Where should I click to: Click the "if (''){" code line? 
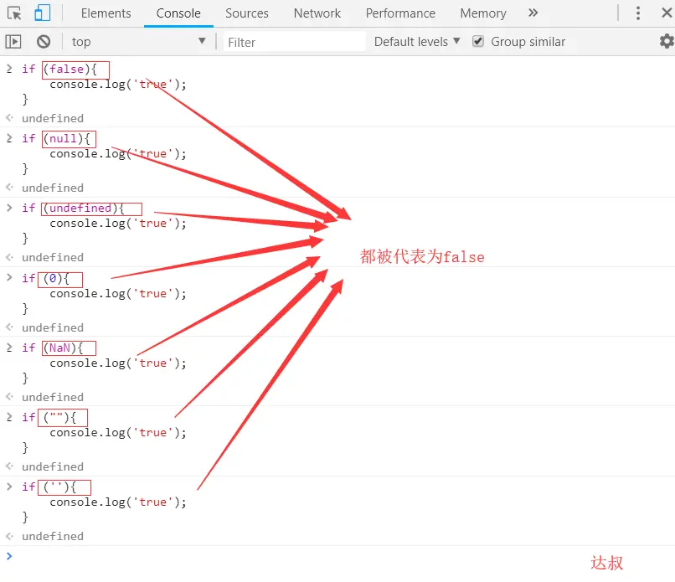pos(49,487)
